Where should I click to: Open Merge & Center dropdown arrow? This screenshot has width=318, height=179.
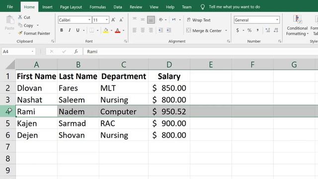226,31
